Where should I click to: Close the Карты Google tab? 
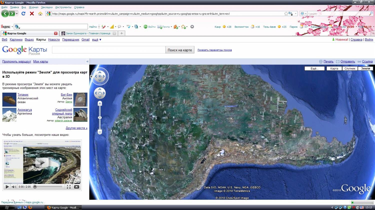(x=56, y=33)
